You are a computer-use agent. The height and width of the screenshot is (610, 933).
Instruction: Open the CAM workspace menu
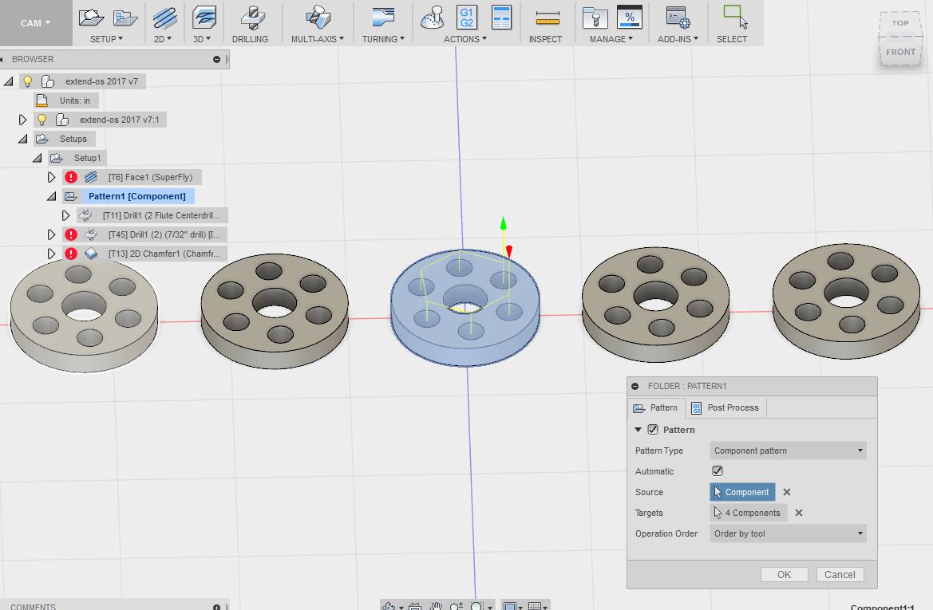tap(32, 23)
